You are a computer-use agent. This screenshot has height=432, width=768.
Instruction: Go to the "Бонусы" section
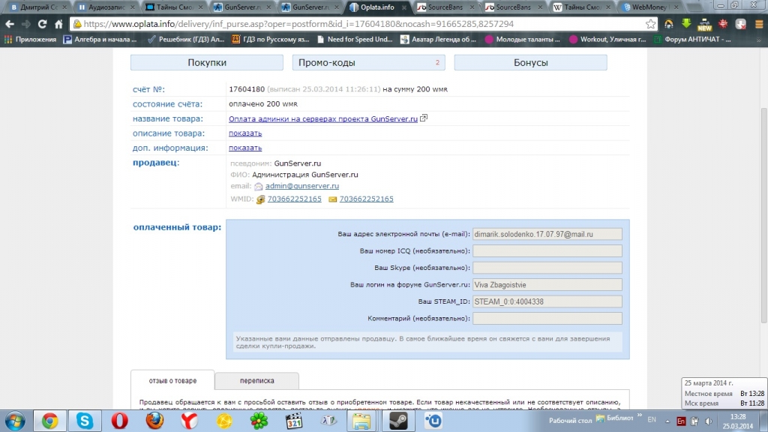[x=530, y=63]
